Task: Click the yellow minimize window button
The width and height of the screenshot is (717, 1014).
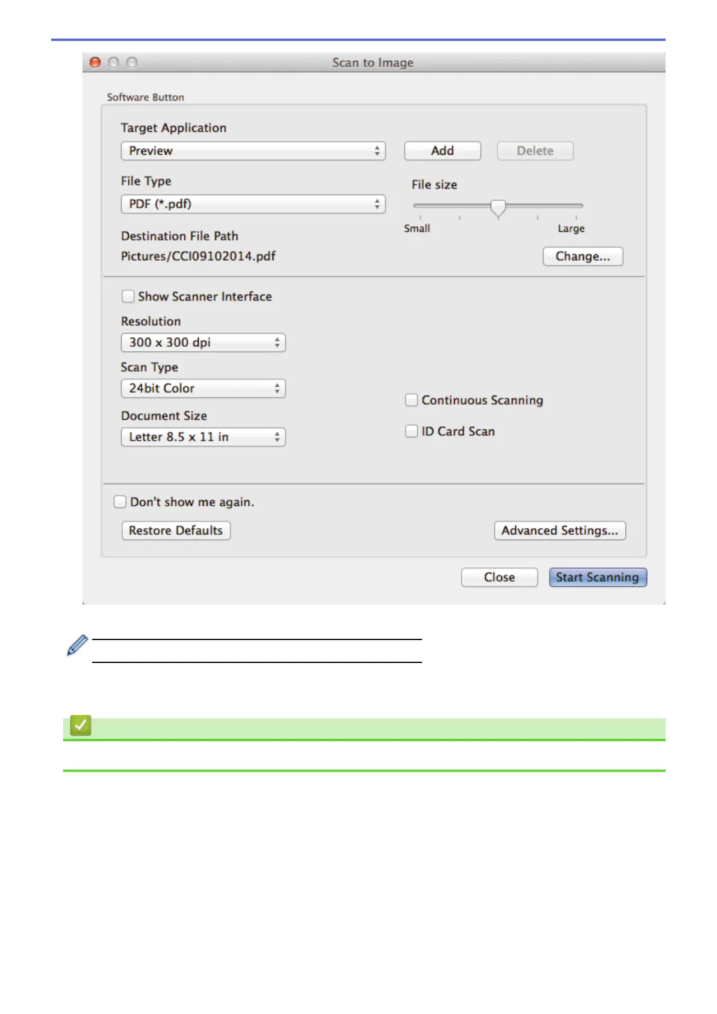Action: coord(113,62)
